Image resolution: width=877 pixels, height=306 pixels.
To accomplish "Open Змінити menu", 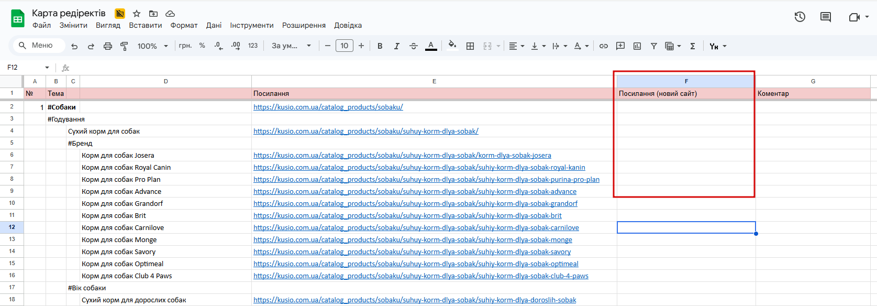I will pos(73,25).
